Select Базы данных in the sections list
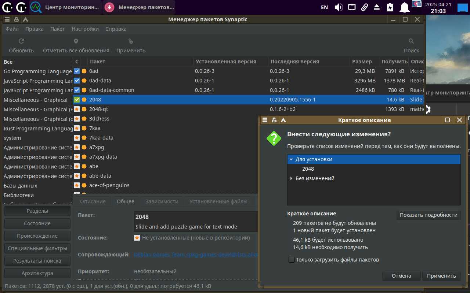Screen dimensions: 470x293 point(37,186)
